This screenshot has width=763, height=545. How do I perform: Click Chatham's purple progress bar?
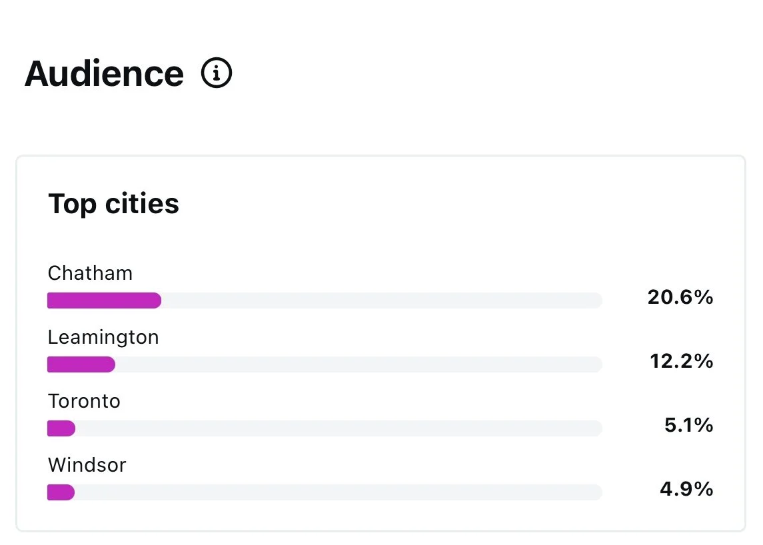(104, 300)
